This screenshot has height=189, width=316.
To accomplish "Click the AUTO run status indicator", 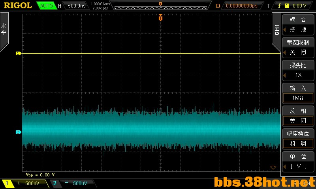I will tap(46, 6).
